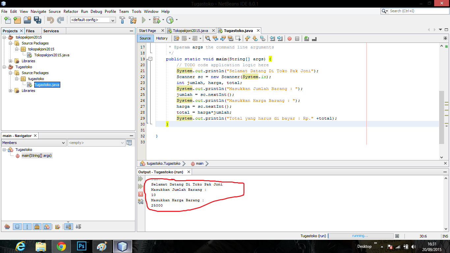Toggle the Toggle Highlight Search icon
The height and width of the screenshot is (253, 450).
(306, 39)
